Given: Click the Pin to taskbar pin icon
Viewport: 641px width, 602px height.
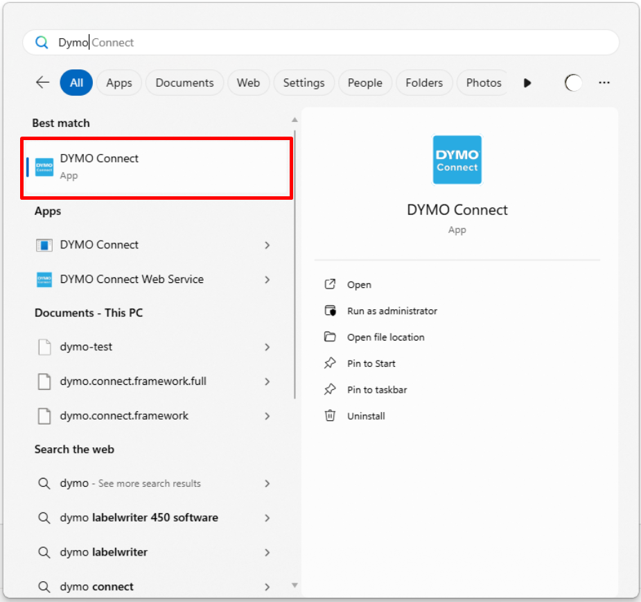Looking at the screenshot, I should click(331, 390).
